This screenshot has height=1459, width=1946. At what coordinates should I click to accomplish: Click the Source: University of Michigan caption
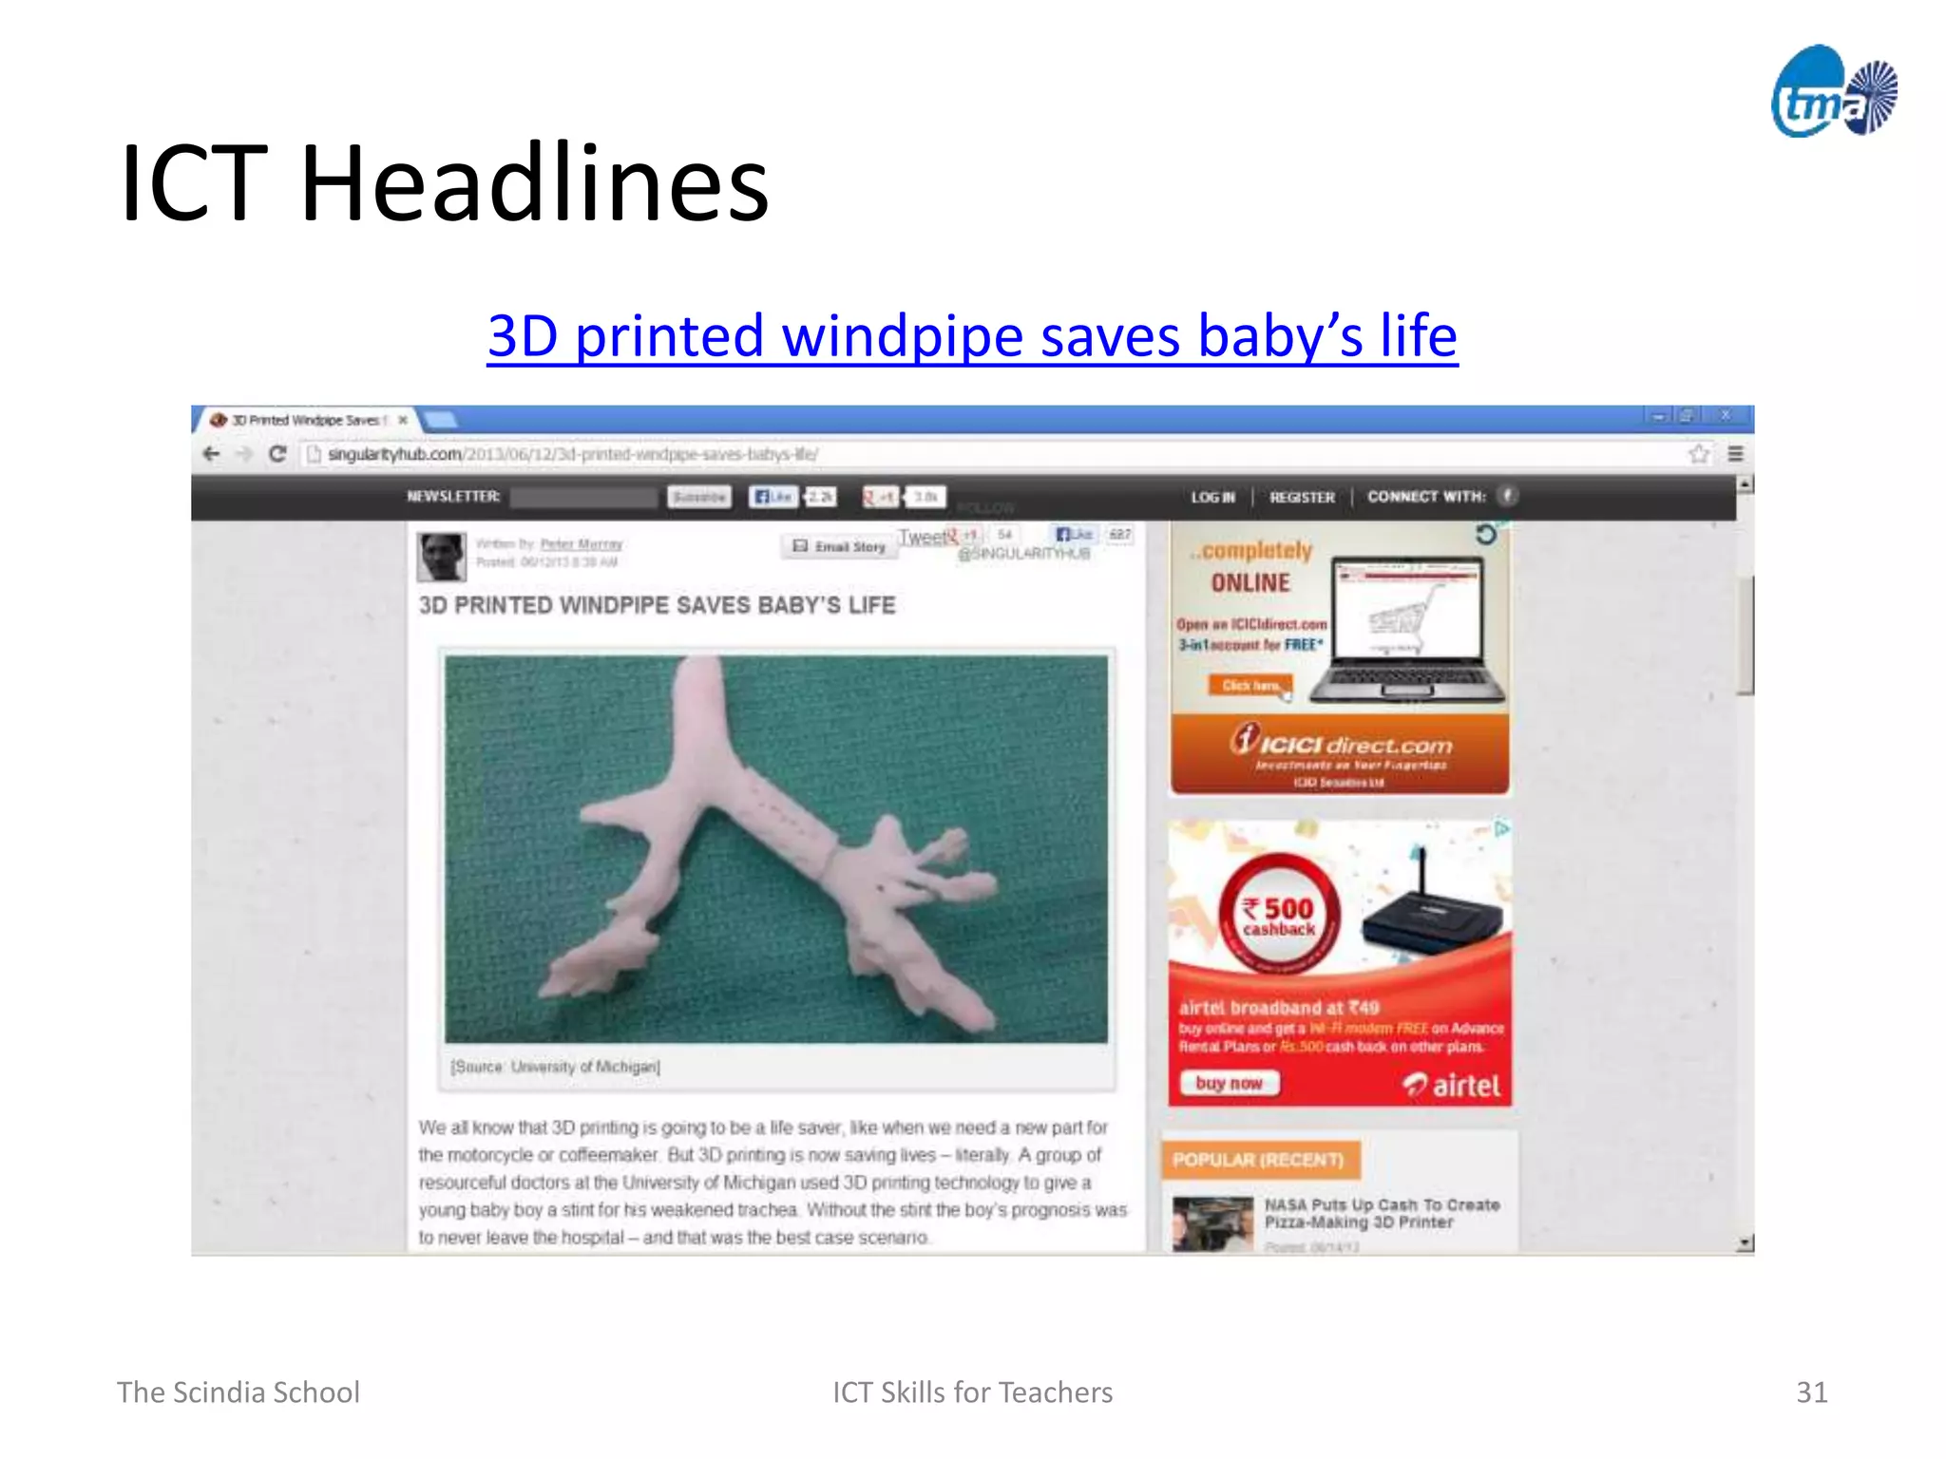(556, 1067)
